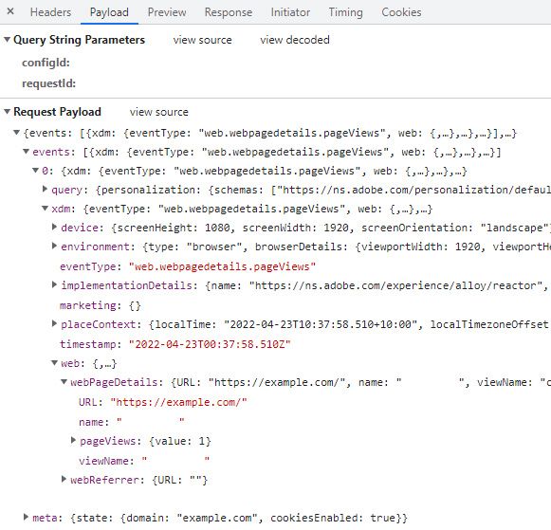
Task: Expand the pageViews value node
Action: point(73,440)
